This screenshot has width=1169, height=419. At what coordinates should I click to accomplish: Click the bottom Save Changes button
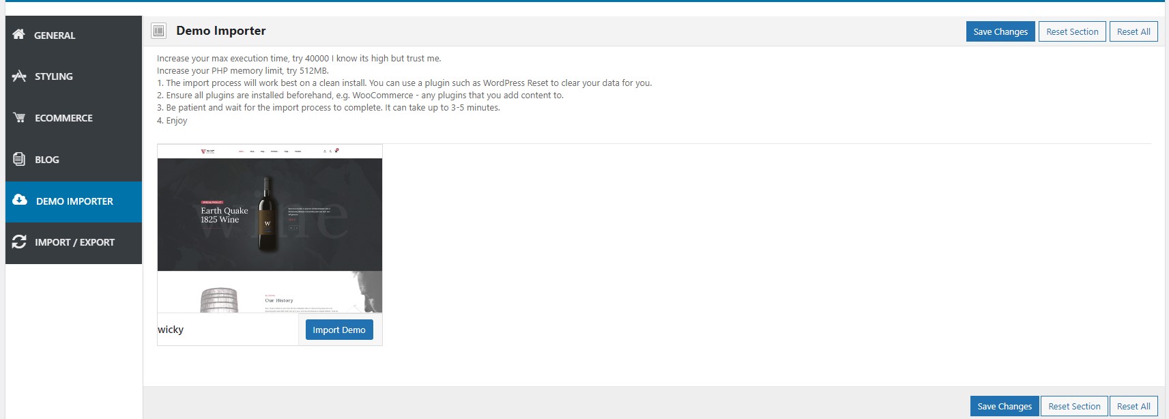(x=1005, y=406)
